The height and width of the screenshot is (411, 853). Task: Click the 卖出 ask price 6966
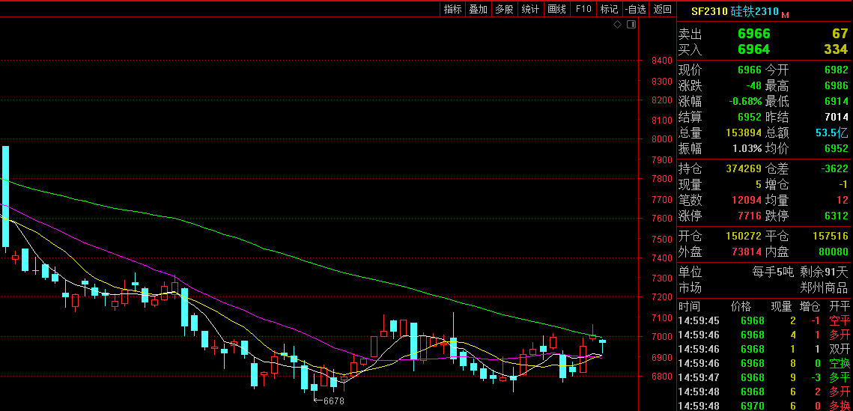[x=753, y=34]
